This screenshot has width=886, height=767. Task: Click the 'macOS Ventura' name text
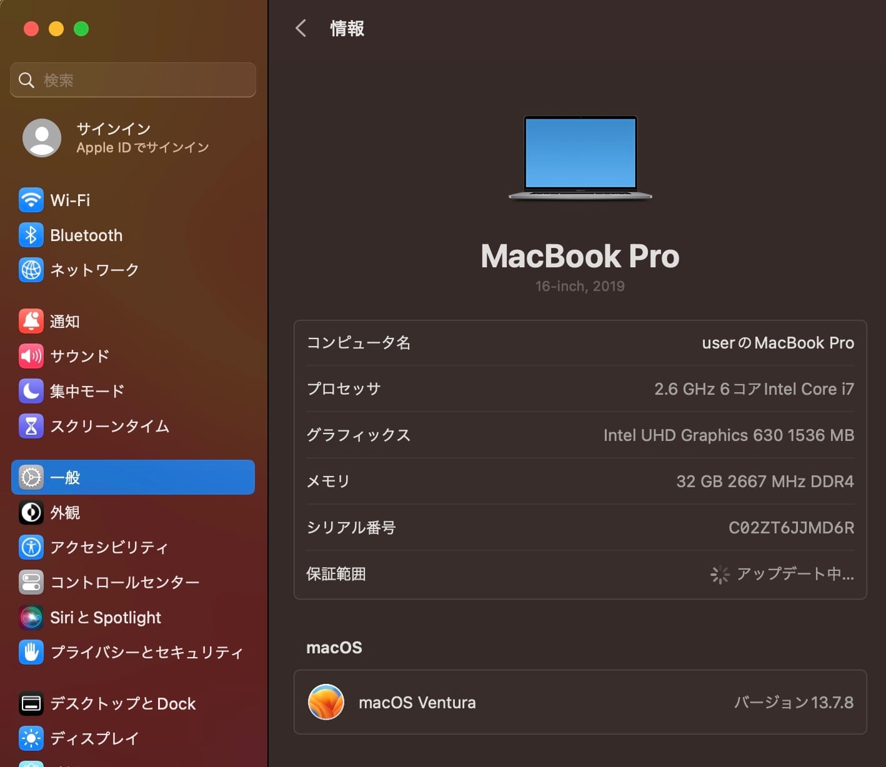click(417, 703)
